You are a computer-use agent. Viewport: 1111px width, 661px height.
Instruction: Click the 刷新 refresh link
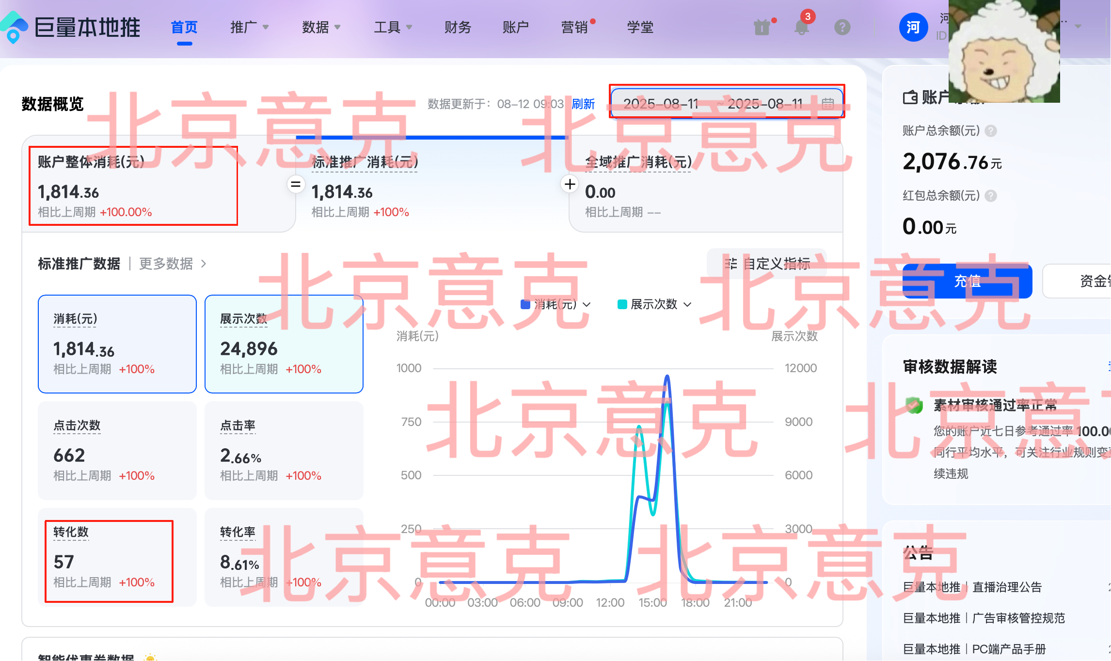click(583, 104)
